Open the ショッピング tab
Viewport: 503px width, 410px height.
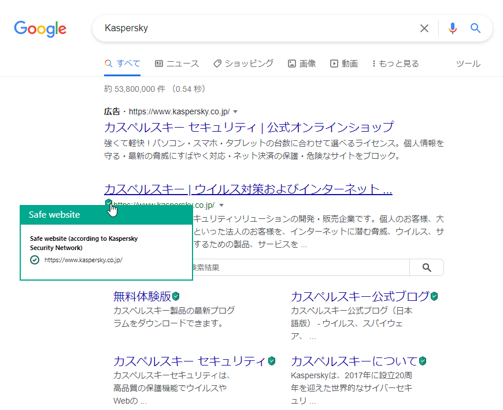(243, 64)
